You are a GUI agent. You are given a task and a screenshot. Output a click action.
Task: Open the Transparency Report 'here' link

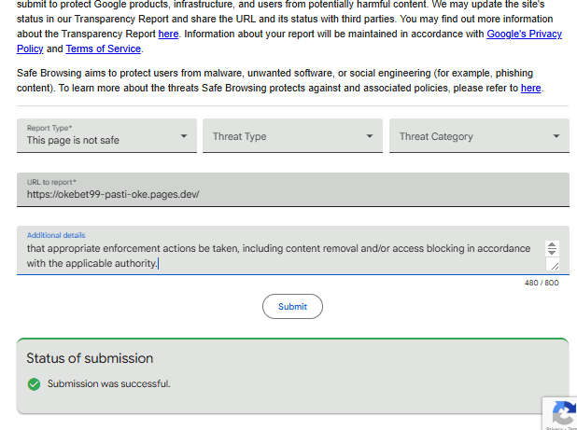tap(168, 34)
